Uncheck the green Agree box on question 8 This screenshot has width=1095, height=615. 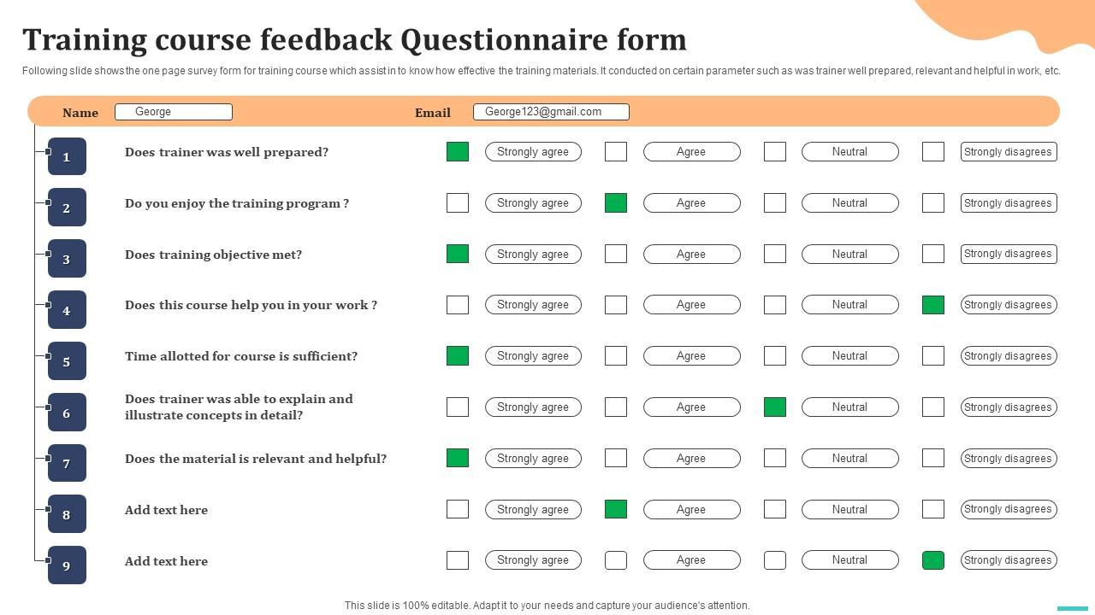click(x=616, y=510)
